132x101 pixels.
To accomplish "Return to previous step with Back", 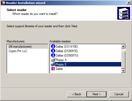I will tap(77, 94).
